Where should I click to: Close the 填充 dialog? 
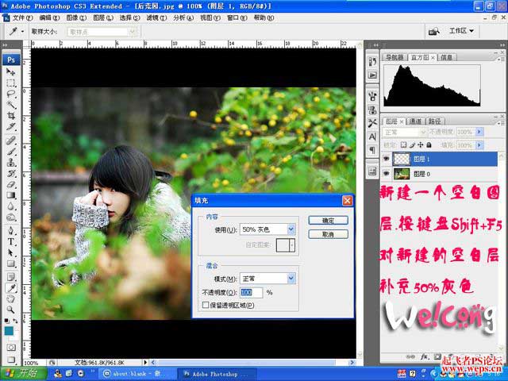348,201
